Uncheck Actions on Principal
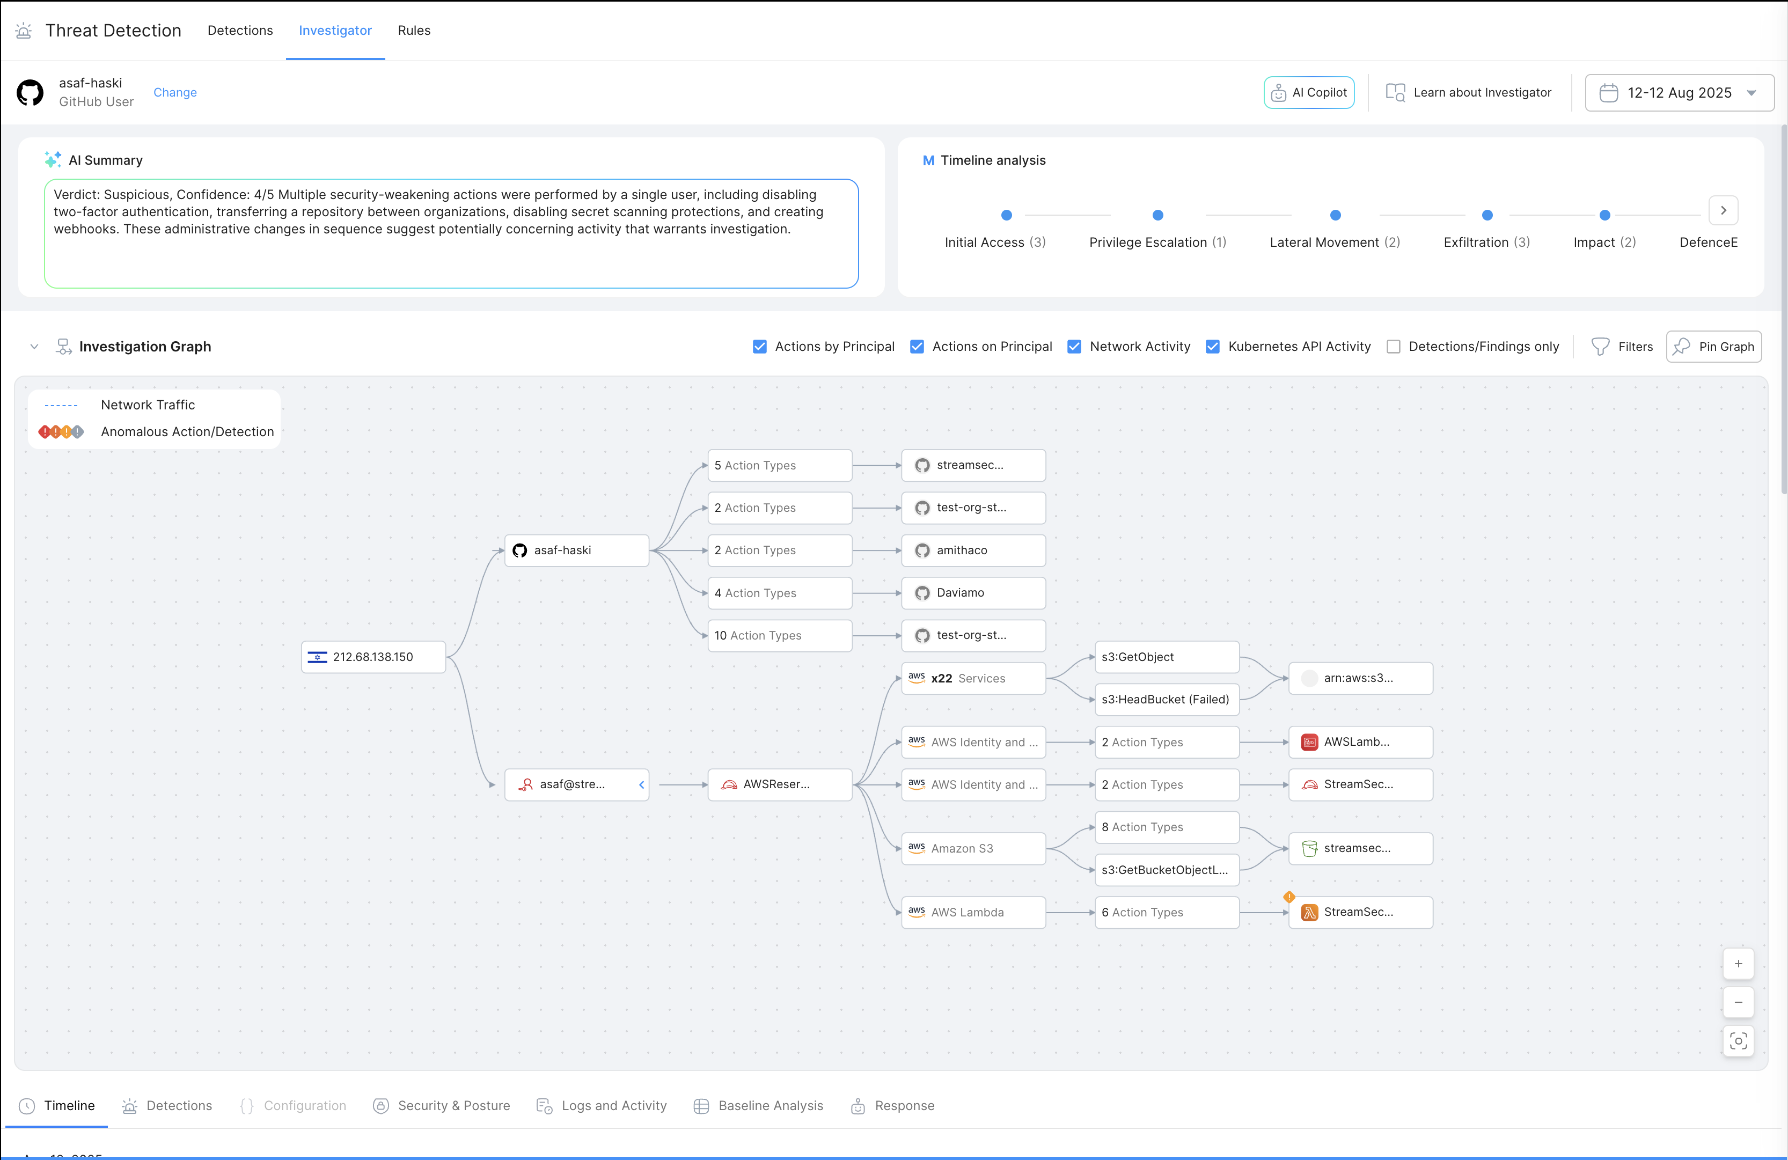 coord(917,347)
